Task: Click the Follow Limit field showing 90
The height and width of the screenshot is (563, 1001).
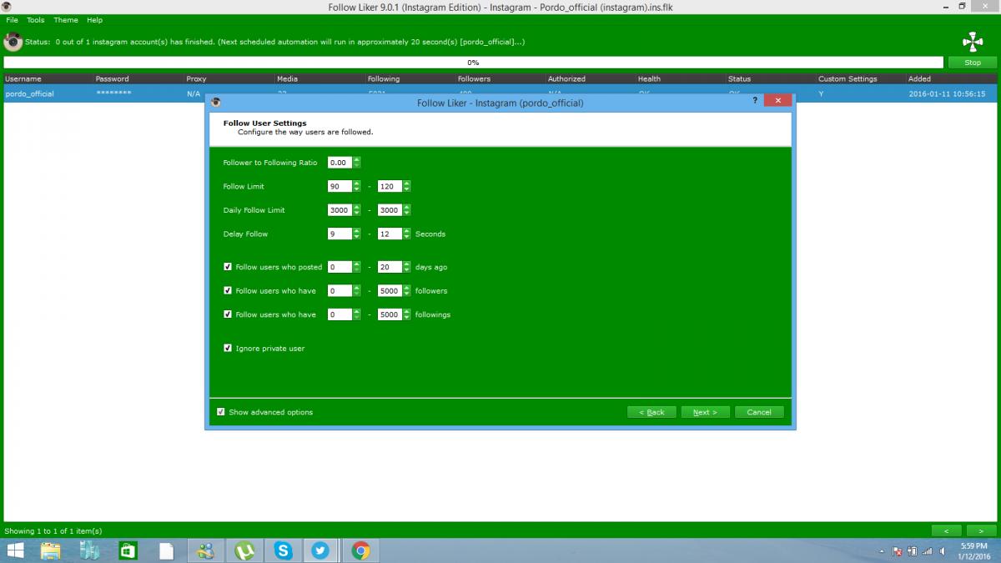Action: [x=340, y=186]
